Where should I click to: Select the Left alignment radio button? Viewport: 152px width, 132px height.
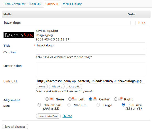click(x=70, y=99)
